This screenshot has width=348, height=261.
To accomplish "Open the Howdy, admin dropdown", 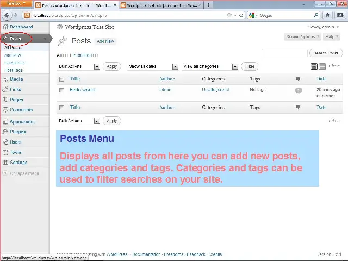I will pos(323,27).
